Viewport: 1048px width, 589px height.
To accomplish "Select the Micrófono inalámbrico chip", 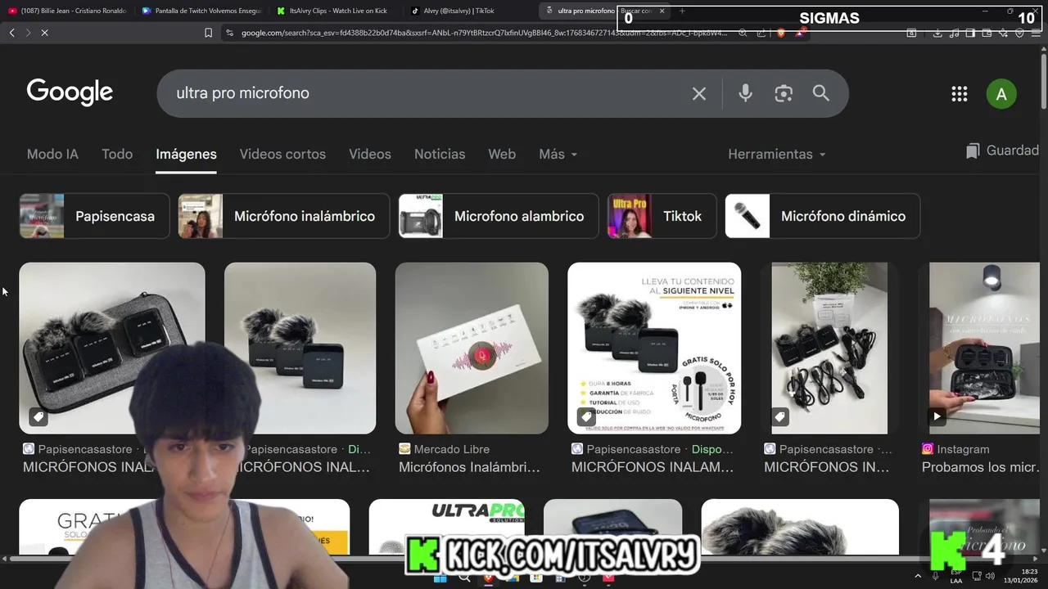I will [283, 216].
